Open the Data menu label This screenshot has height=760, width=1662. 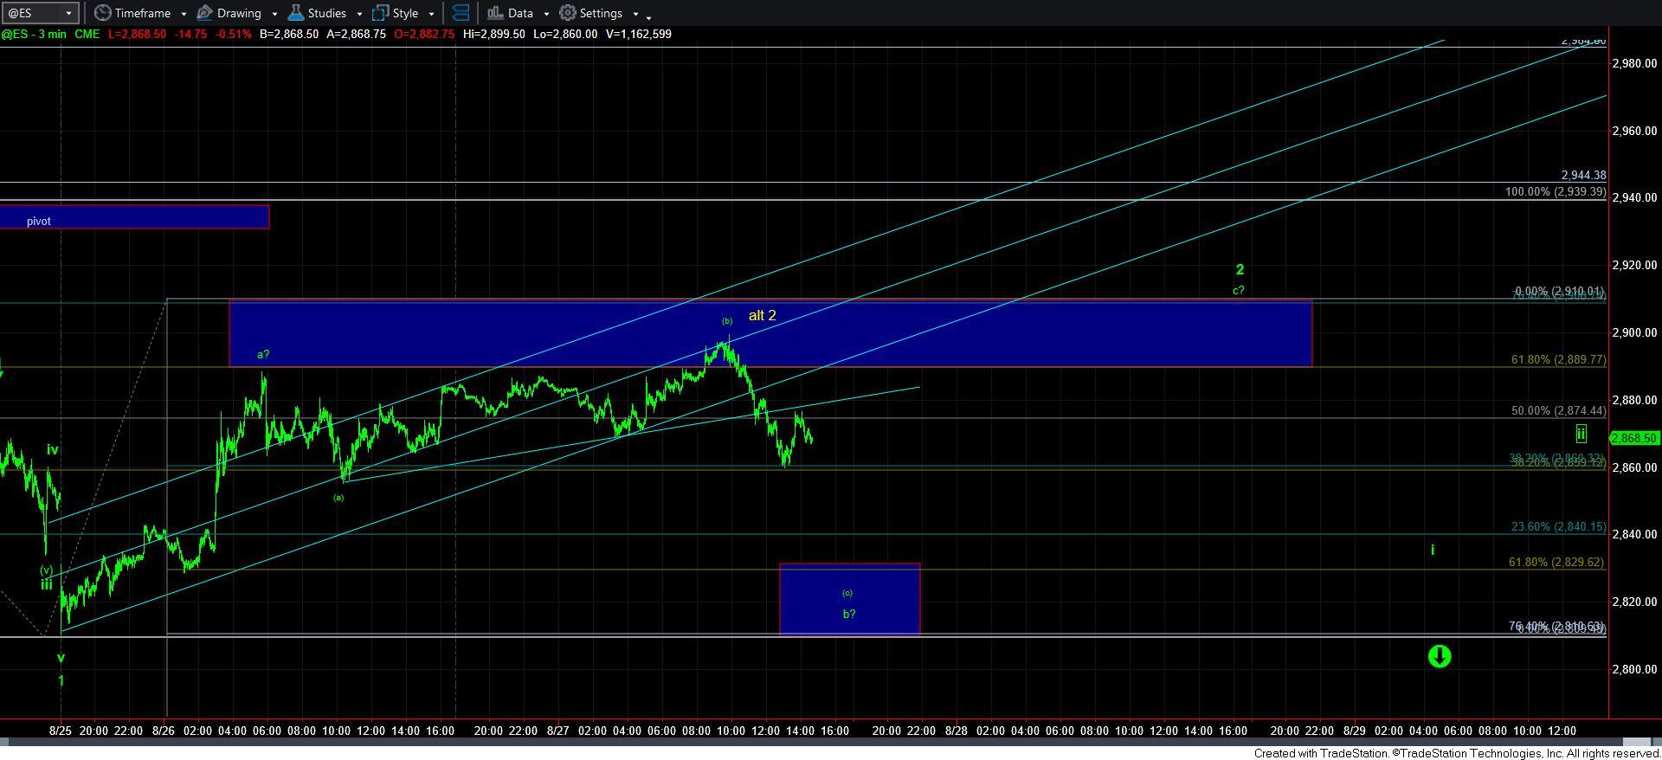520,13
